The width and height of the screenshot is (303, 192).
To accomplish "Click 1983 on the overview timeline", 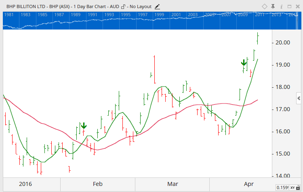I will tap(25, 15).
